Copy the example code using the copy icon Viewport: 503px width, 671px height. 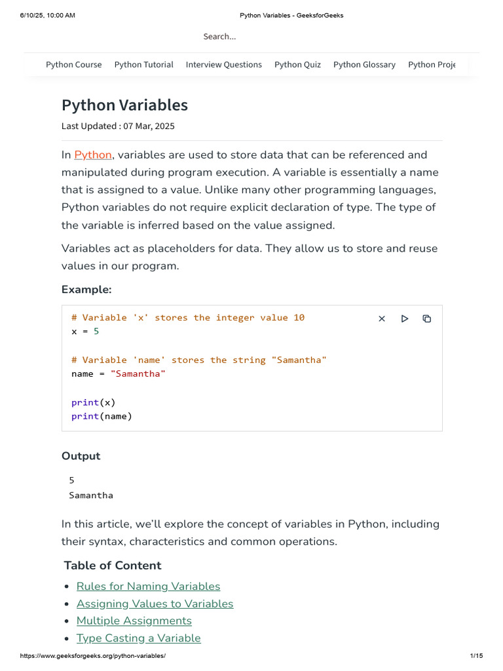(x=427, y=318)
